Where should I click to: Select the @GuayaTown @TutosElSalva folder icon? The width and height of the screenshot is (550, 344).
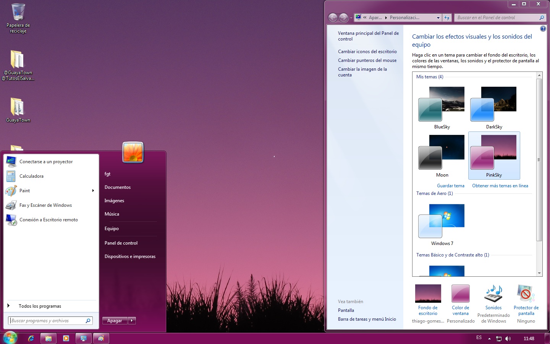tap(18, 65)
